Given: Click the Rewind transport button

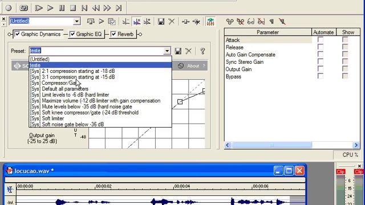Looking at the screenshot, I should point(96,8).
